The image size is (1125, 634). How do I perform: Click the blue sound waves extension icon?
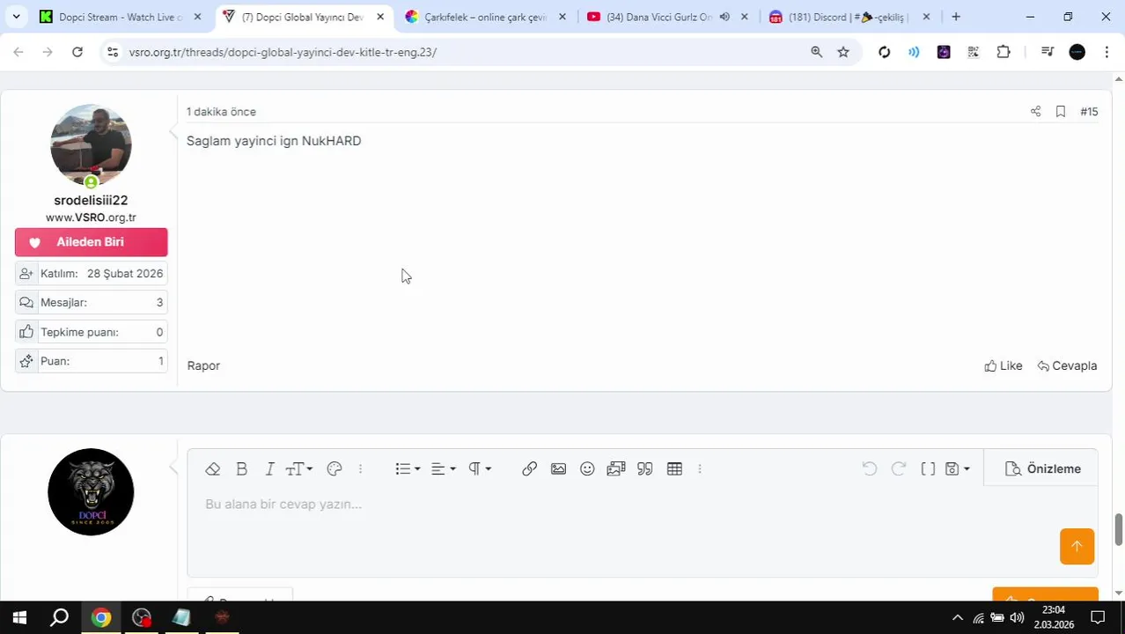[914, 52]
